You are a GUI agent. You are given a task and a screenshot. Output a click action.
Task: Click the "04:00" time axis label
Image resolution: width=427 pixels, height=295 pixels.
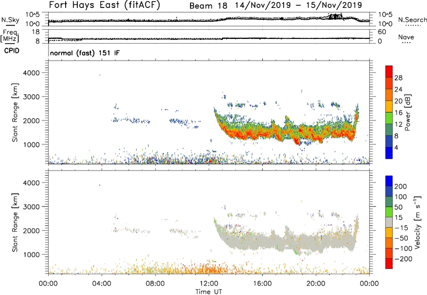(x=102, y=284)
